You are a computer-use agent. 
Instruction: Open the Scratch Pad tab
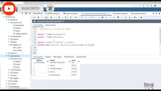coord(81,57)
